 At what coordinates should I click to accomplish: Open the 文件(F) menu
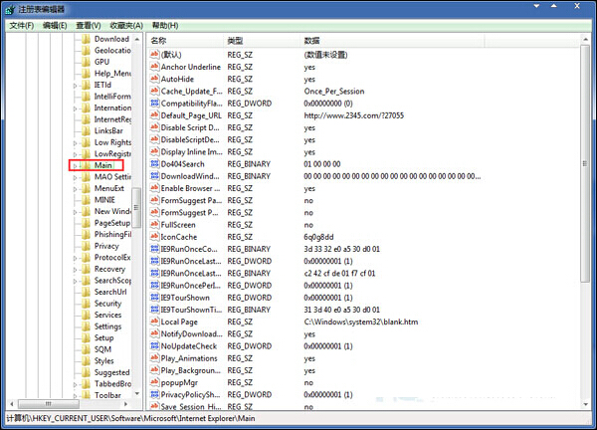click(x=22, y=25)
